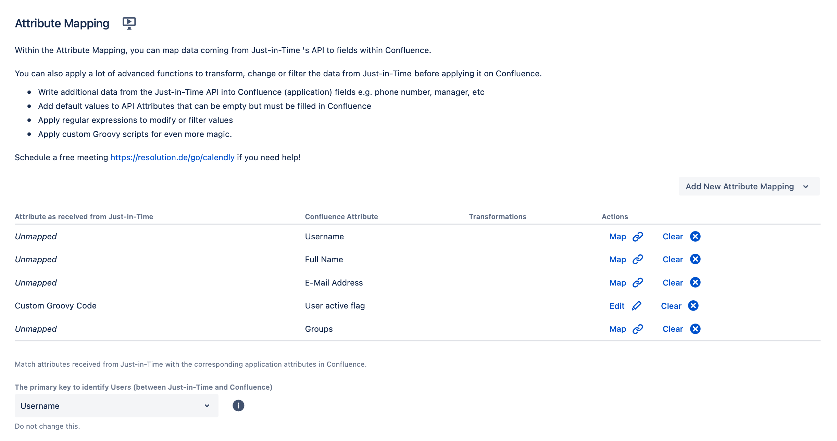Click the X circle icon for Groups
The width and height of the screenshot is (837, 441).
[695, 329]
